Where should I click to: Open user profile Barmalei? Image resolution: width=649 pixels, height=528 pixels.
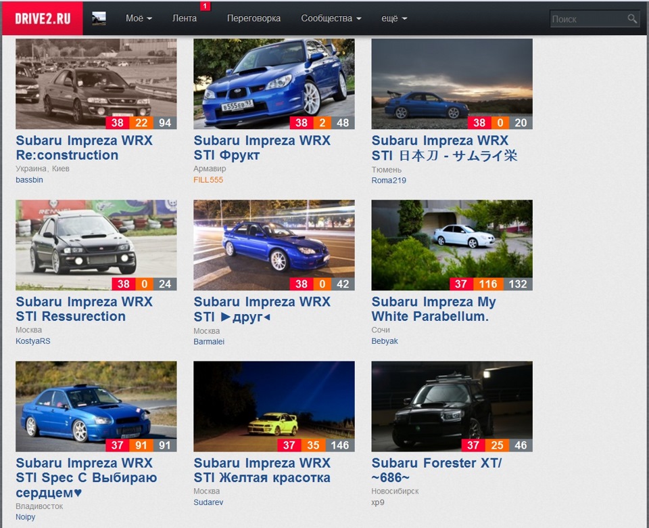[209, 341]
